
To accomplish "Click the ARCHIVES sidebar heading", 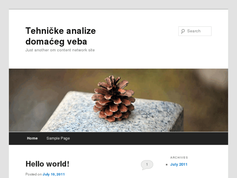I will [179, 157].
